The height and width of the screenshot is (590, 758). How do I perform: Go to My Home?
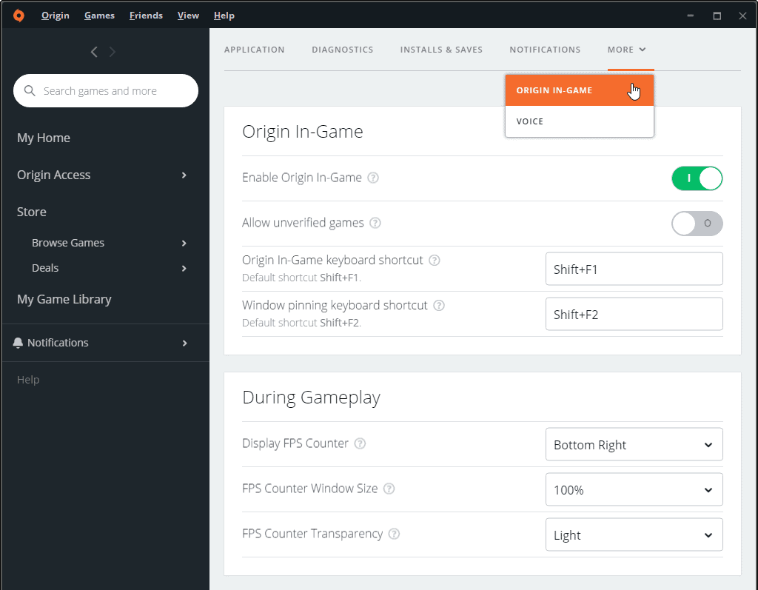(44, 138)
